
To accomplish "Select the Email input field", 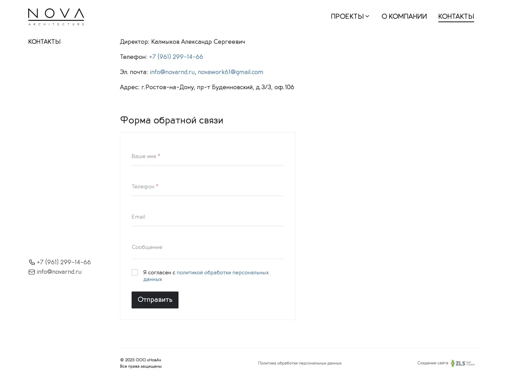I will point(207,217).
